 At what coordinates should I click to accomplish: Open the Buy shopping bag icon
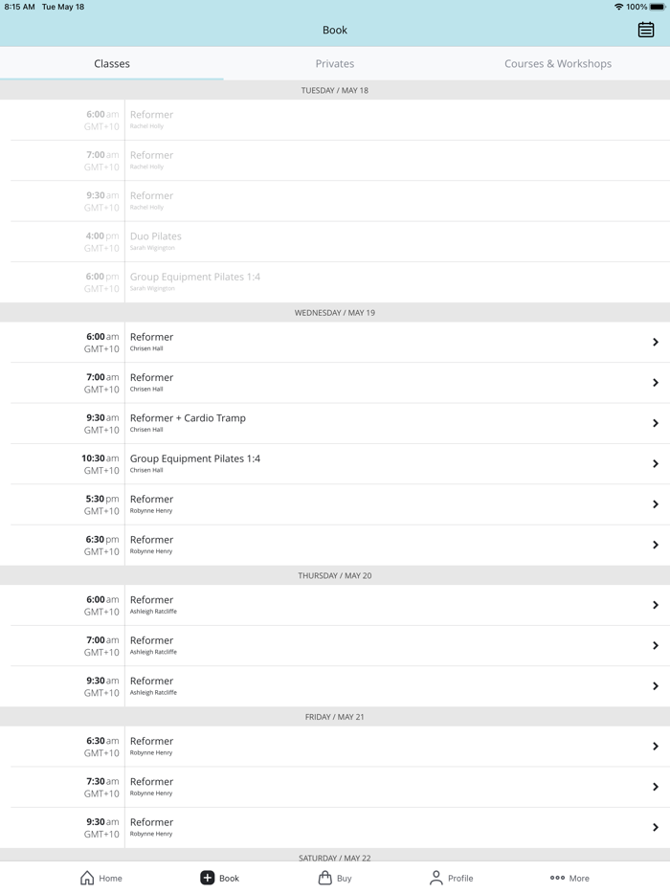pos(325,878)
